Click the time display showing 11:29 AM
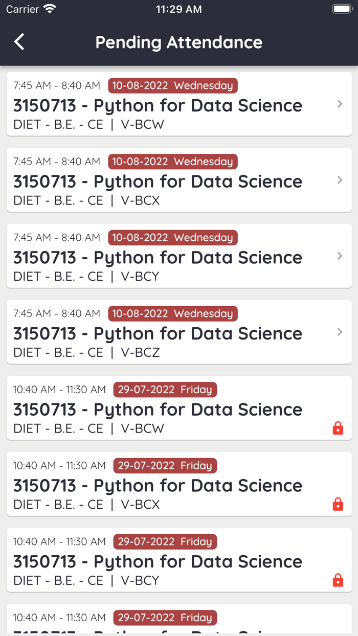The height and width of the screenshot is (636, 358). 178,8
